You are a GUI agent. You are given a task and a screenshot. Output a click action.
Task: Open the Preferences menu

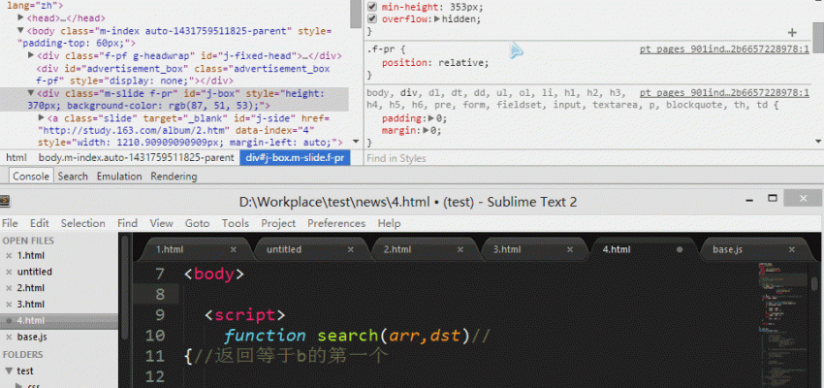coord(336,223)
